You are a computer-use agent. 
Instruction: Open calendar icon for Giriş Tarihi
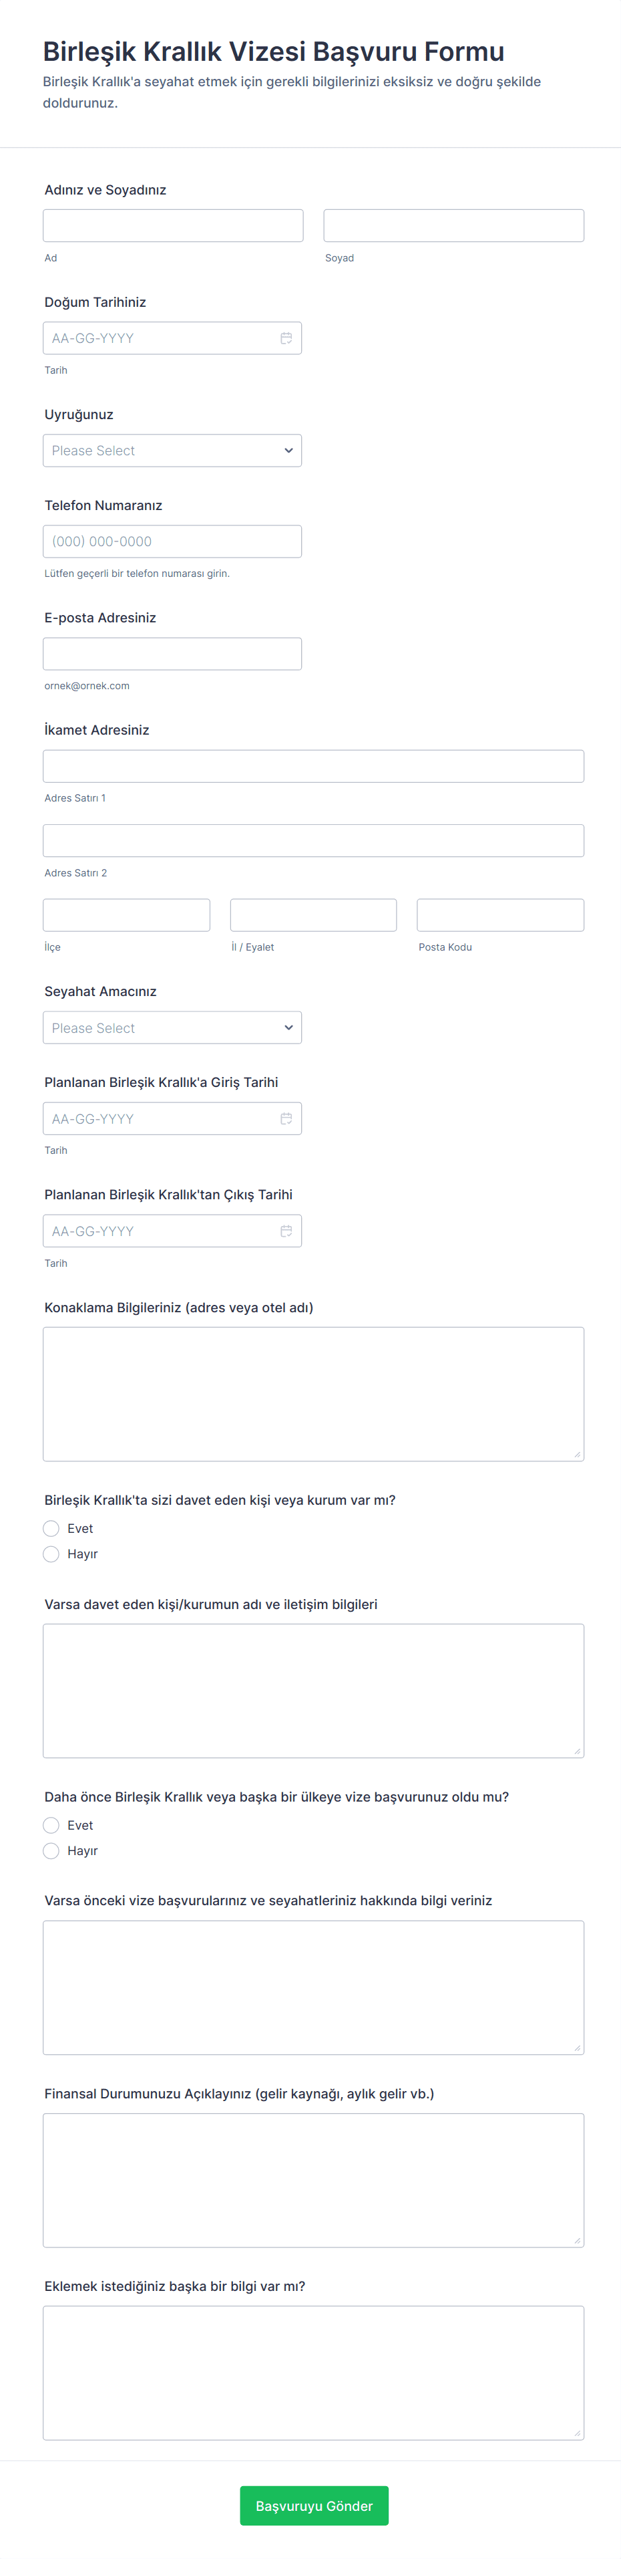pyautogui.click(x=286, y=1118)
